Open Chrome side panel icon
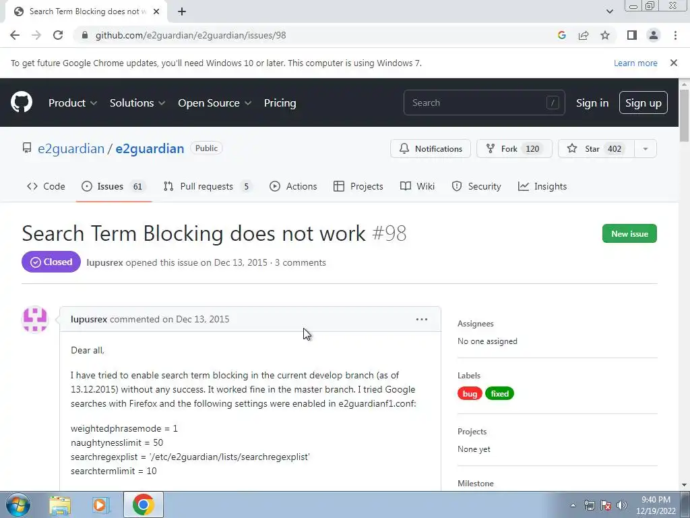This screenshot has width=690, height=518. coord(632,35)
